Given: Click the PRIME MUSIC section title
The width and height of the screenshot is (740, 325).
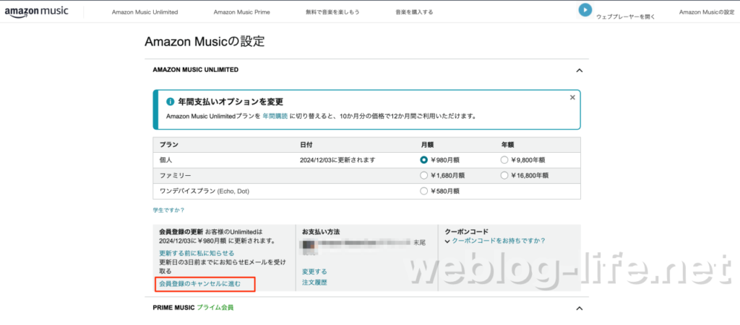Looking at the screenshot, I should [x=173, y=308].
